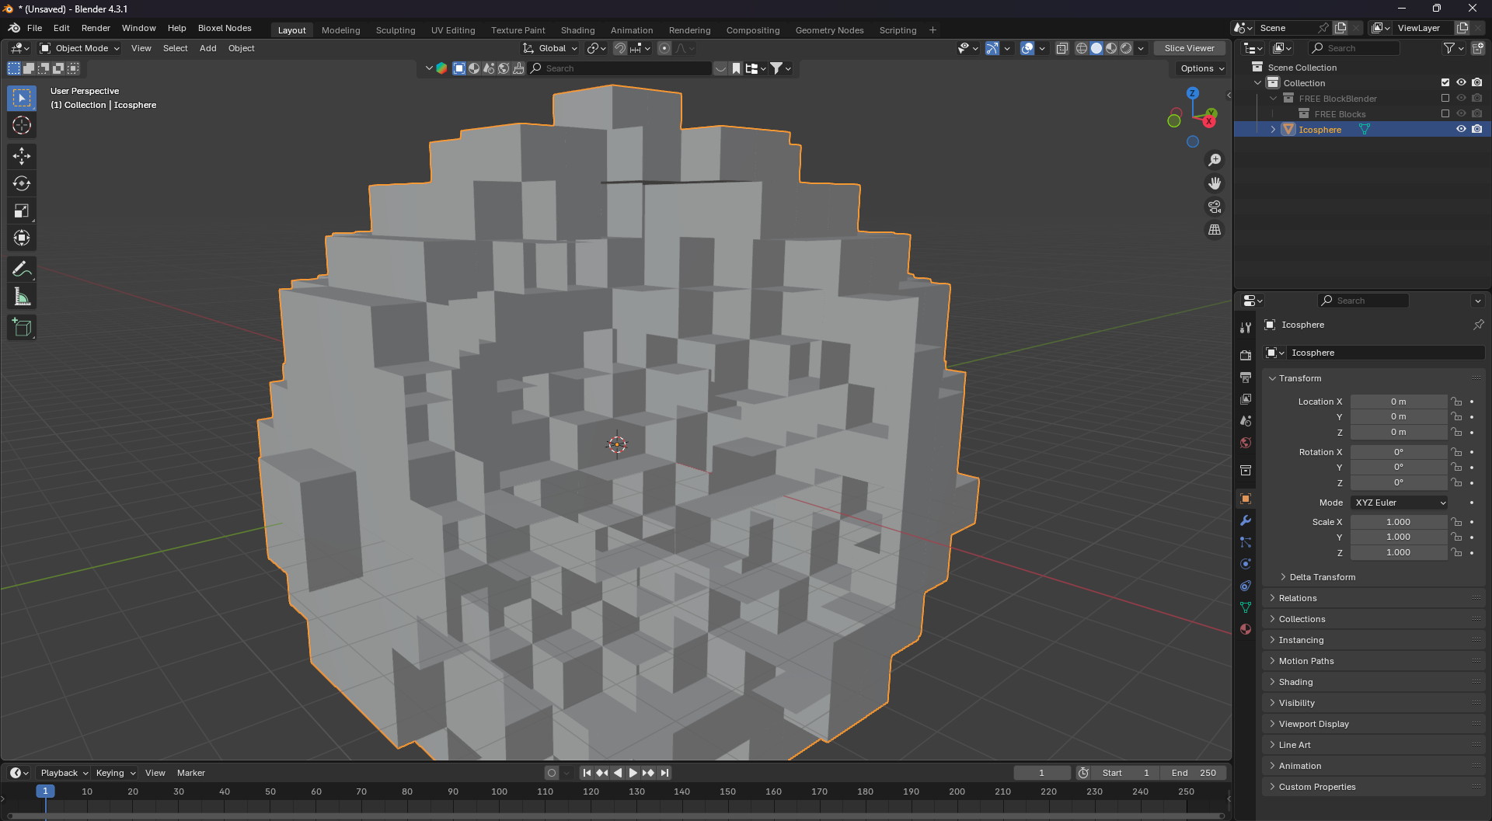The height and width of the screenshot is (821, 1492).
Task: Open Render properties tab
Action: 1246,355
